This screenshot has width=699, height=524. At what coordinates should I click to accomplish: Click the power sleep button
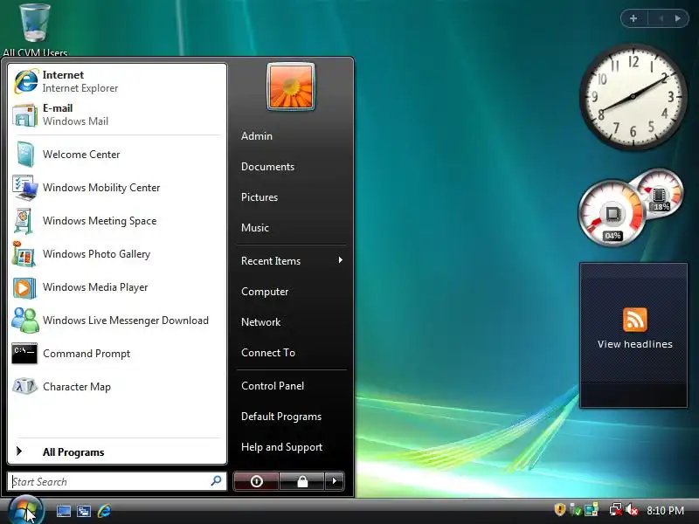[x=256, y=481]
